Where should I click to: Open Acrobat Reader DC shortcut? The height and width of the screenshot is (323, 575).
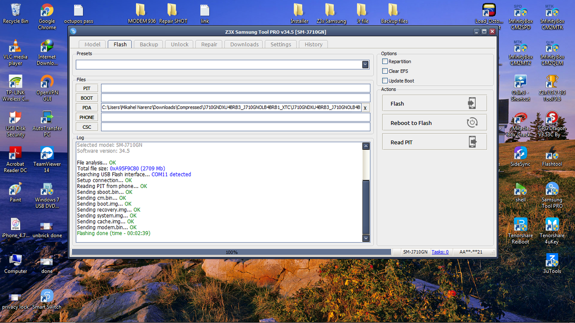(x=15, y=159)
